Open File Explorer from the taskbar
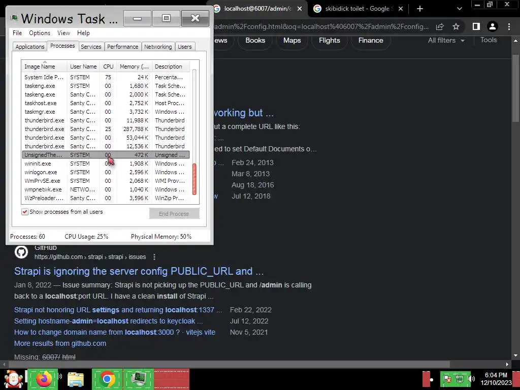 click(x=76, y=379)
